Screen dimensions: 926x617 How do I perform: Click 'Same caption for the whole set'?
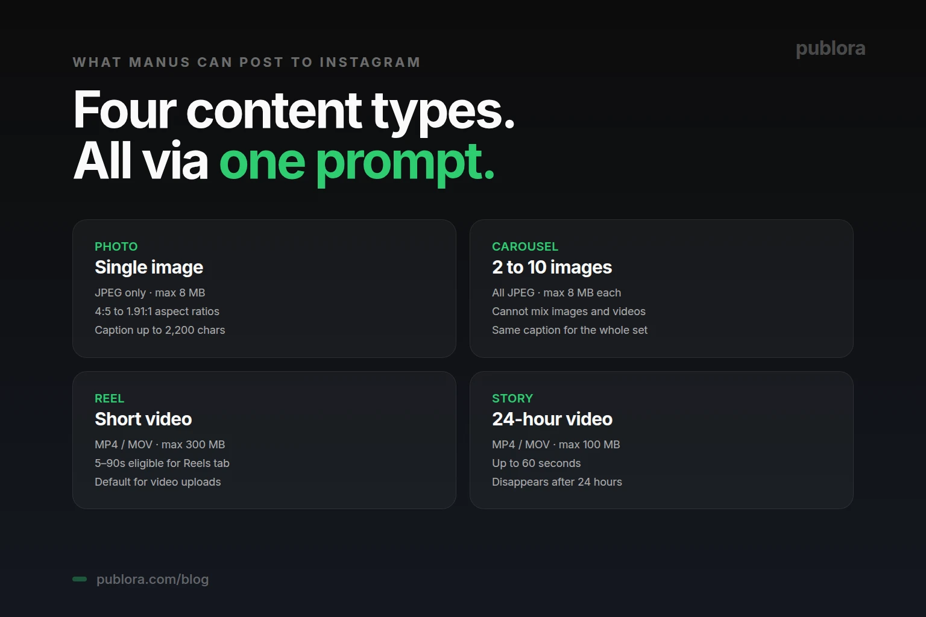[570, 330]
